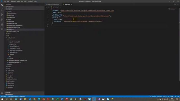The width and height of the screenshot is (180, 101).
Task: Open the Explorer view in activity bar
Action: [x=2, y=5]
